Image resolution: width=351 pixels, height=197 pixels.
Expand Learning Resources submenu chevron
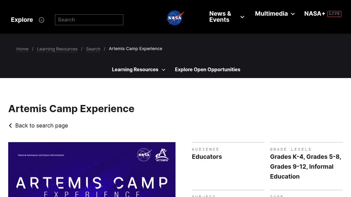[x=164, y=70]
